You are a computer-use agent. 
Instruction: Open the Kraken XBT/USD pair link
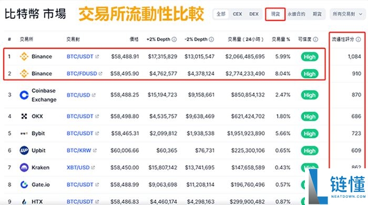(x=78, y=168)
